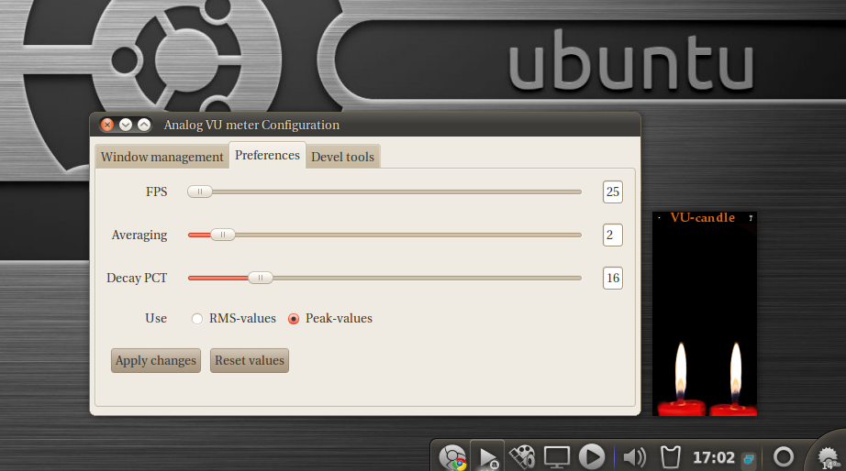Viewport: 846px width, 471px height.
Task: Select the Preferences tab
Action: tap(268, 155)
